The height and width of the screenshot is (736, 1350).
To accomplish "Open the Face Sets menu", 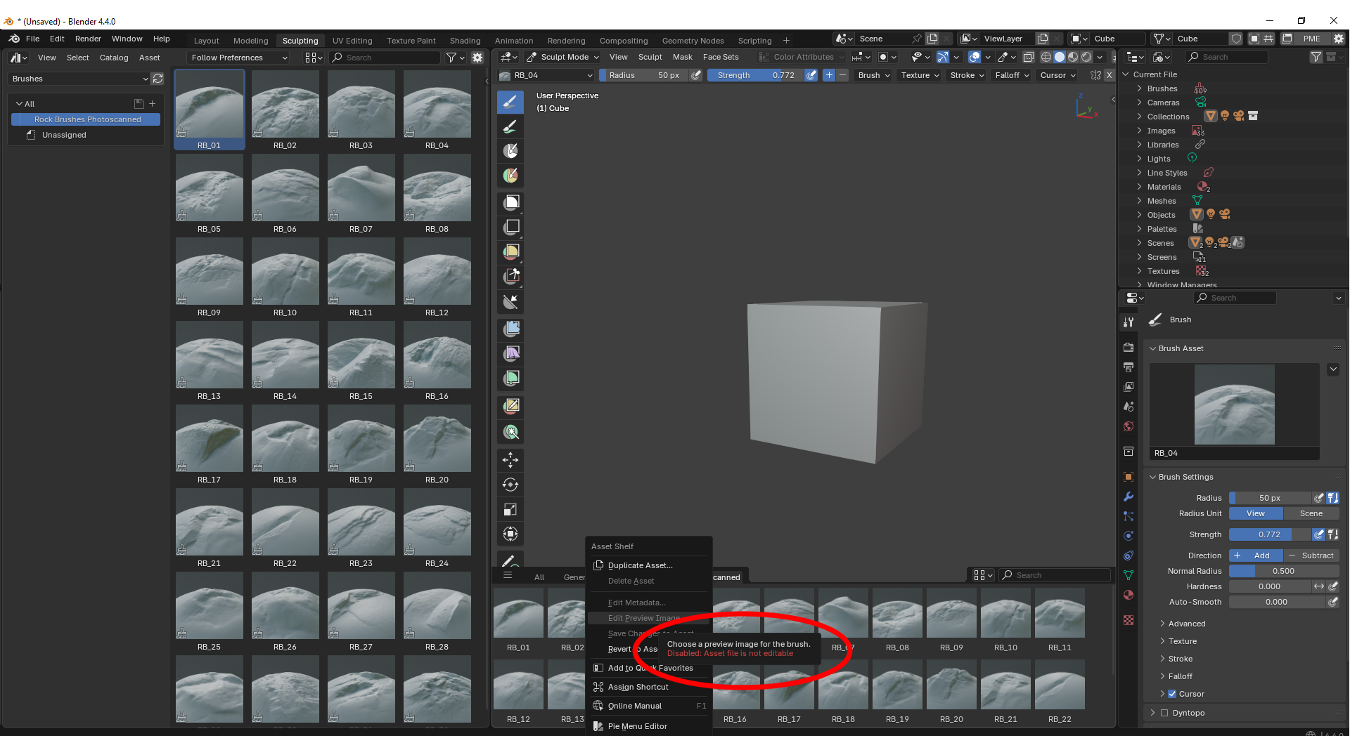I will [721, 57].
